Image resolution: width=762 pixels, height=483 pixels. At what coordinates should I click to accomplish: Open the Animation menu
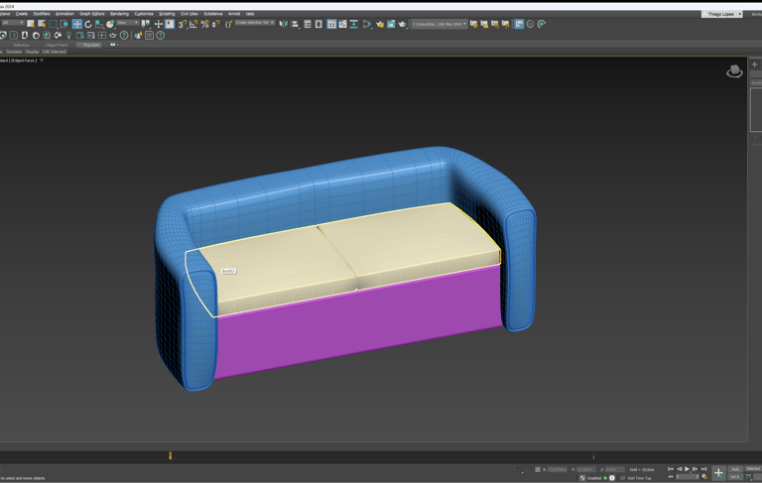tap(64, 14)
